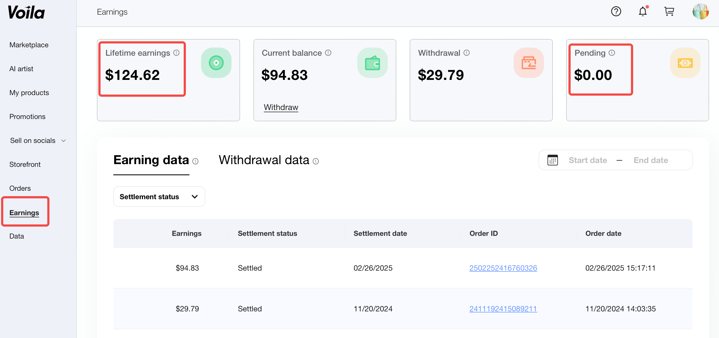Viewport: 719px width, 338px height.
Task: Open the Orders sidebar item
Action: [x=20, y=188]
